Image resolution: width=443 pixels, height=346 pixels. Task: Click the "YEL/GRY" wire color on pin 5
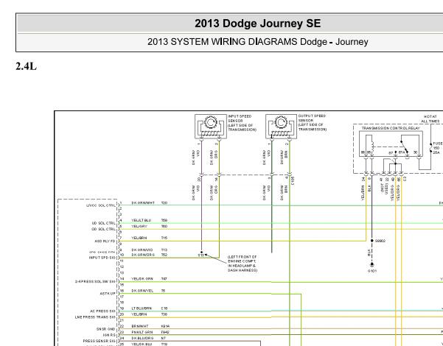pos(139,226)
